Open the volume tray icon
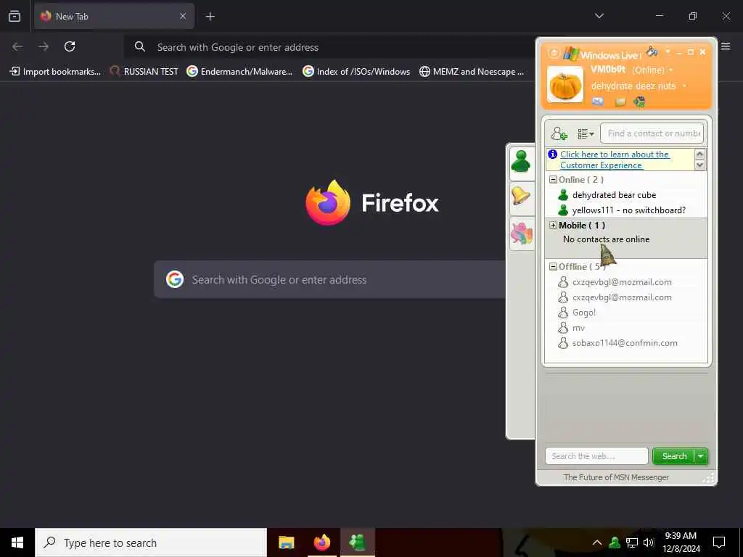 649,542
